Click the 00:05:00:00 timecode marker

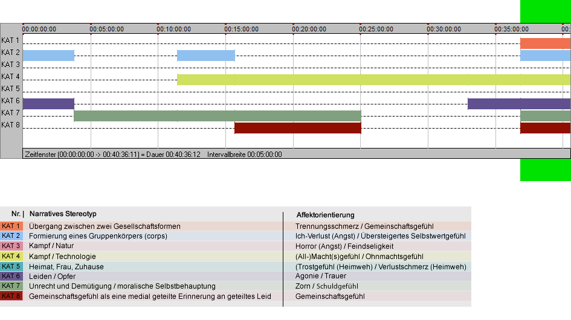(x=106, y=29)
